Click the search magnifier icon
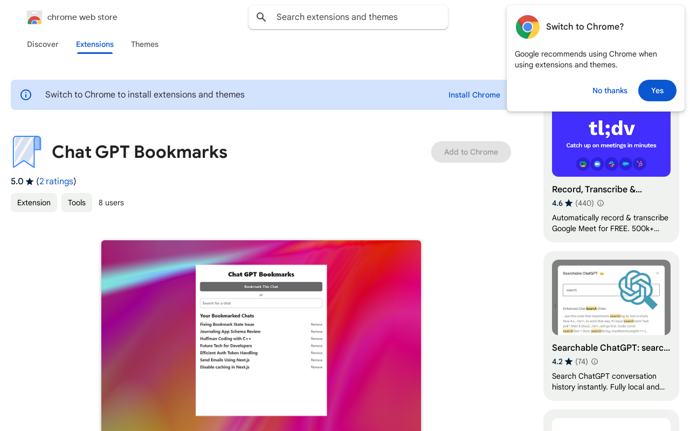This screenshot has height=431, width=690. point(261,17)
